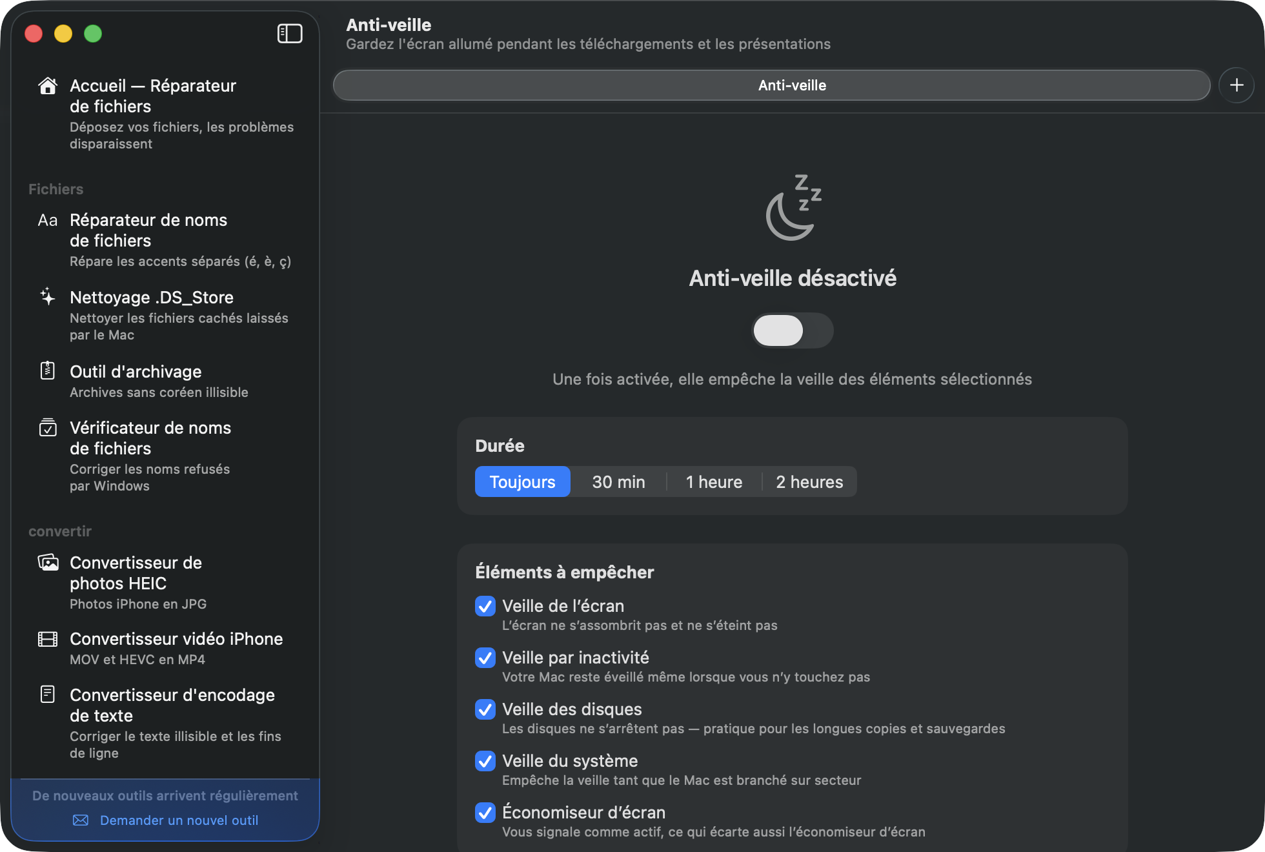The width and height of the screenshot is (1265, 852).
Task: Switch to the Anti-veille tab
Action: (772, 85)
